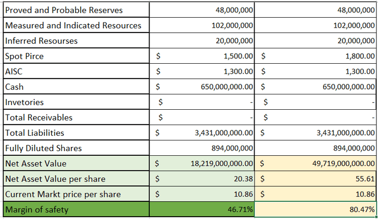Click the 80.47% margin of safety cell
Image resolution: width=378 pixels, height=219 pixels.
(315, 210)
